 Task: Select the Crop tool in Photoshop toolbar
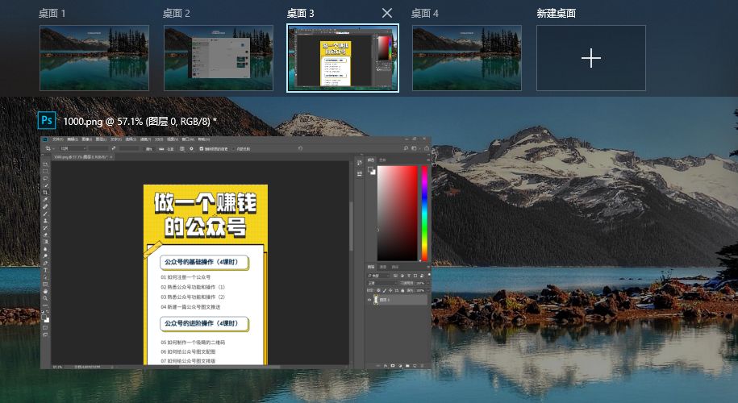pos(45,193)
